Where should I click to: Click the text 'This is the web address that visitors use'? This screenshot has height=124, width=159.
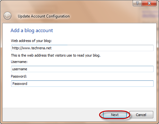tap(42, 55)
